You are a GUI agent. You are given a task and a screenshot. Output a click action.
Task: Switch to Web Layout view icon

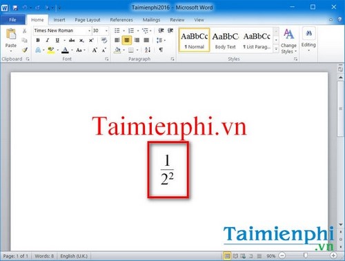pos(243,255)
